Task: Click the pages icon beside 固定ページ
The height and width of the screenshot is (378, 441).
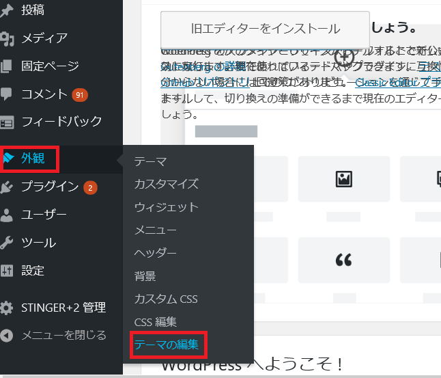Action: pyautogui.click(x=6, y=66)
